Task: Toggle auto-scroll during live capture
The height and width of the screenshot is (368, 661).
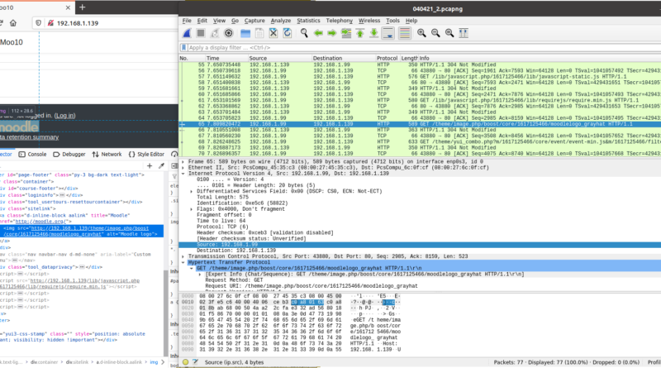Action: (388, 33)
